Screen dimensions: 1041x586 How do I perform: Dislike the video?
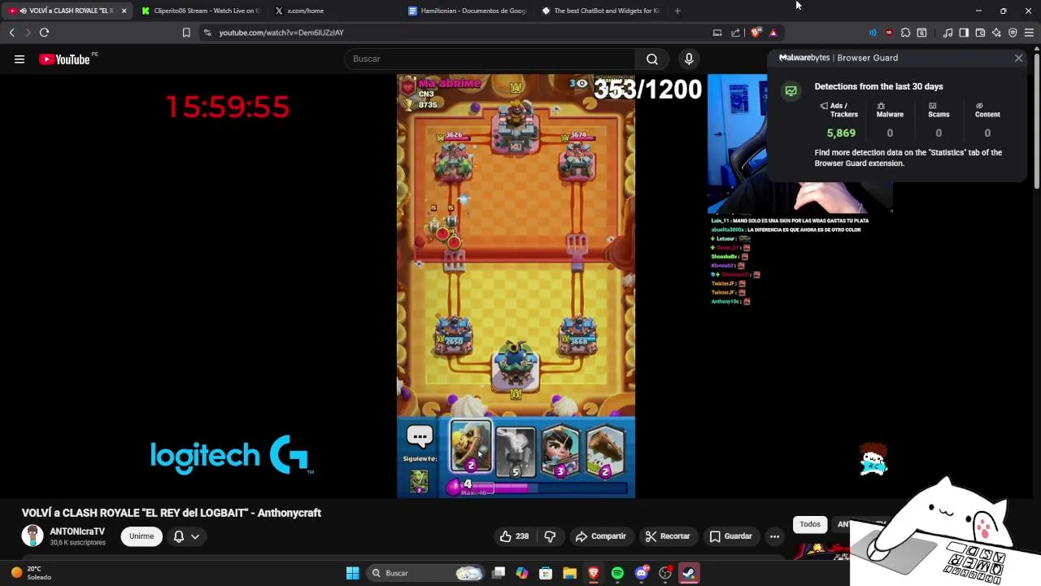pyautogui.click(x=551, y=536)
